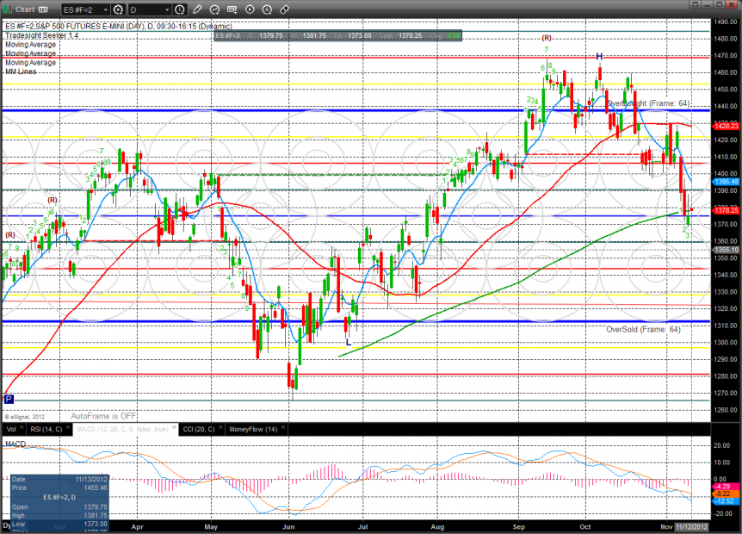The image size is (742, 534).
Task: Click the clock icon next to interval box
Action: coord(179,9)
